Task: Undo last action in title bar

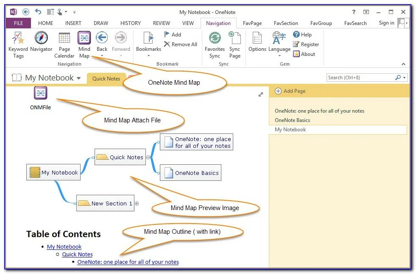Action: coord(38,12)
